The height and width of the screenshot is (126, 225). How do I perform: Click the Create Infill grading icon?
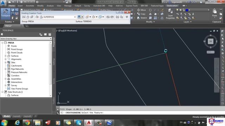[x=87, y=17]
